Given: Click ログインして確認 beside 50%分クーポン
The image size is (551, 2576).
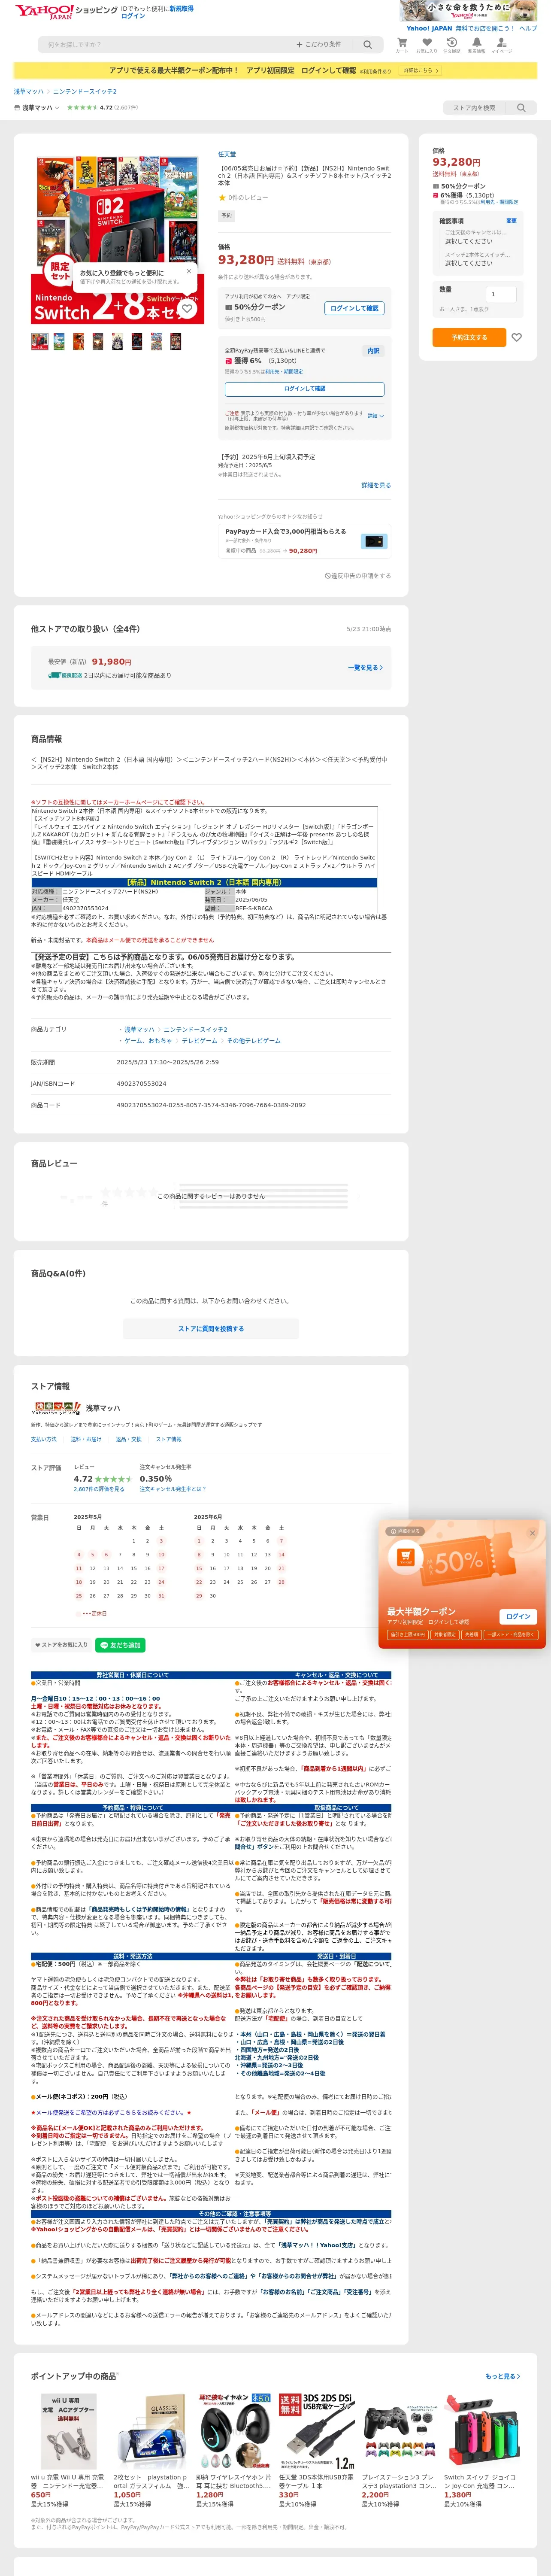Looking at the screenshot, I should 354,308.
